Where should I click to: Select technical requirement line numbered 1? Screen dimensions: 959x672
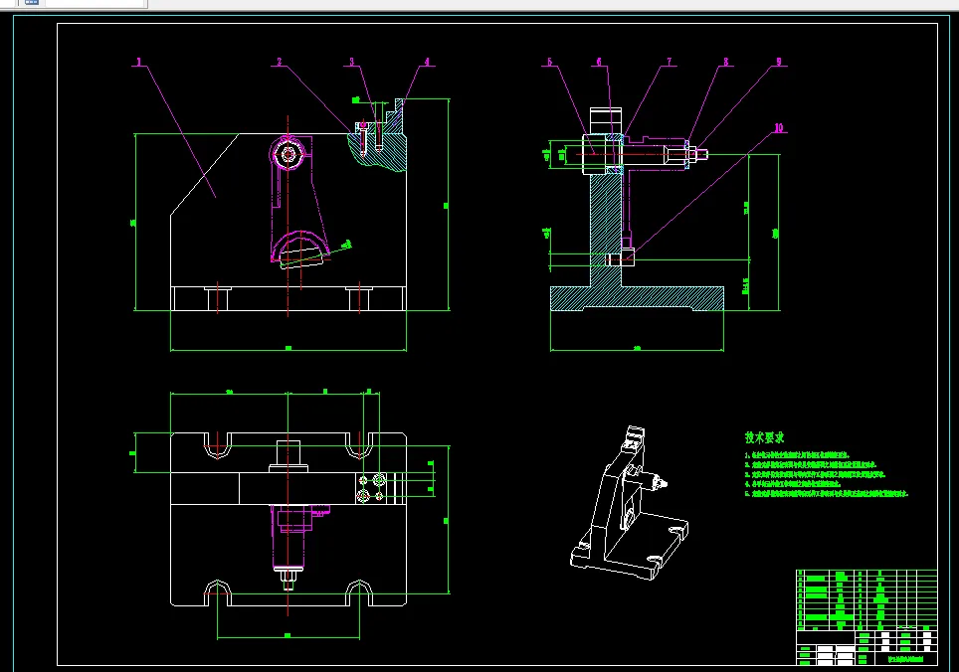point(797,455)
